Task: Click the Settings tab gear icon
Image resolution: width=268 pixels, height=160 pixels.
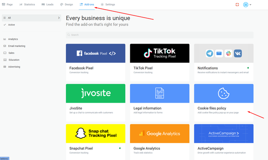Action: click(102, 5)
